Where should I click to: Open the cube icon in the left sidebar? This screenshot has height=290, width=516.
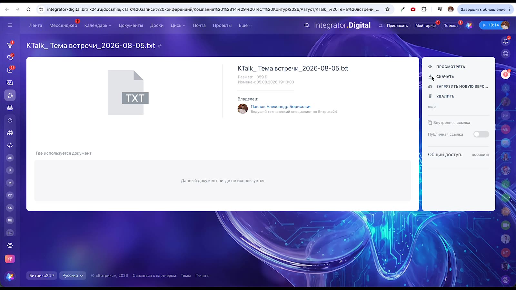click(10, 120)
